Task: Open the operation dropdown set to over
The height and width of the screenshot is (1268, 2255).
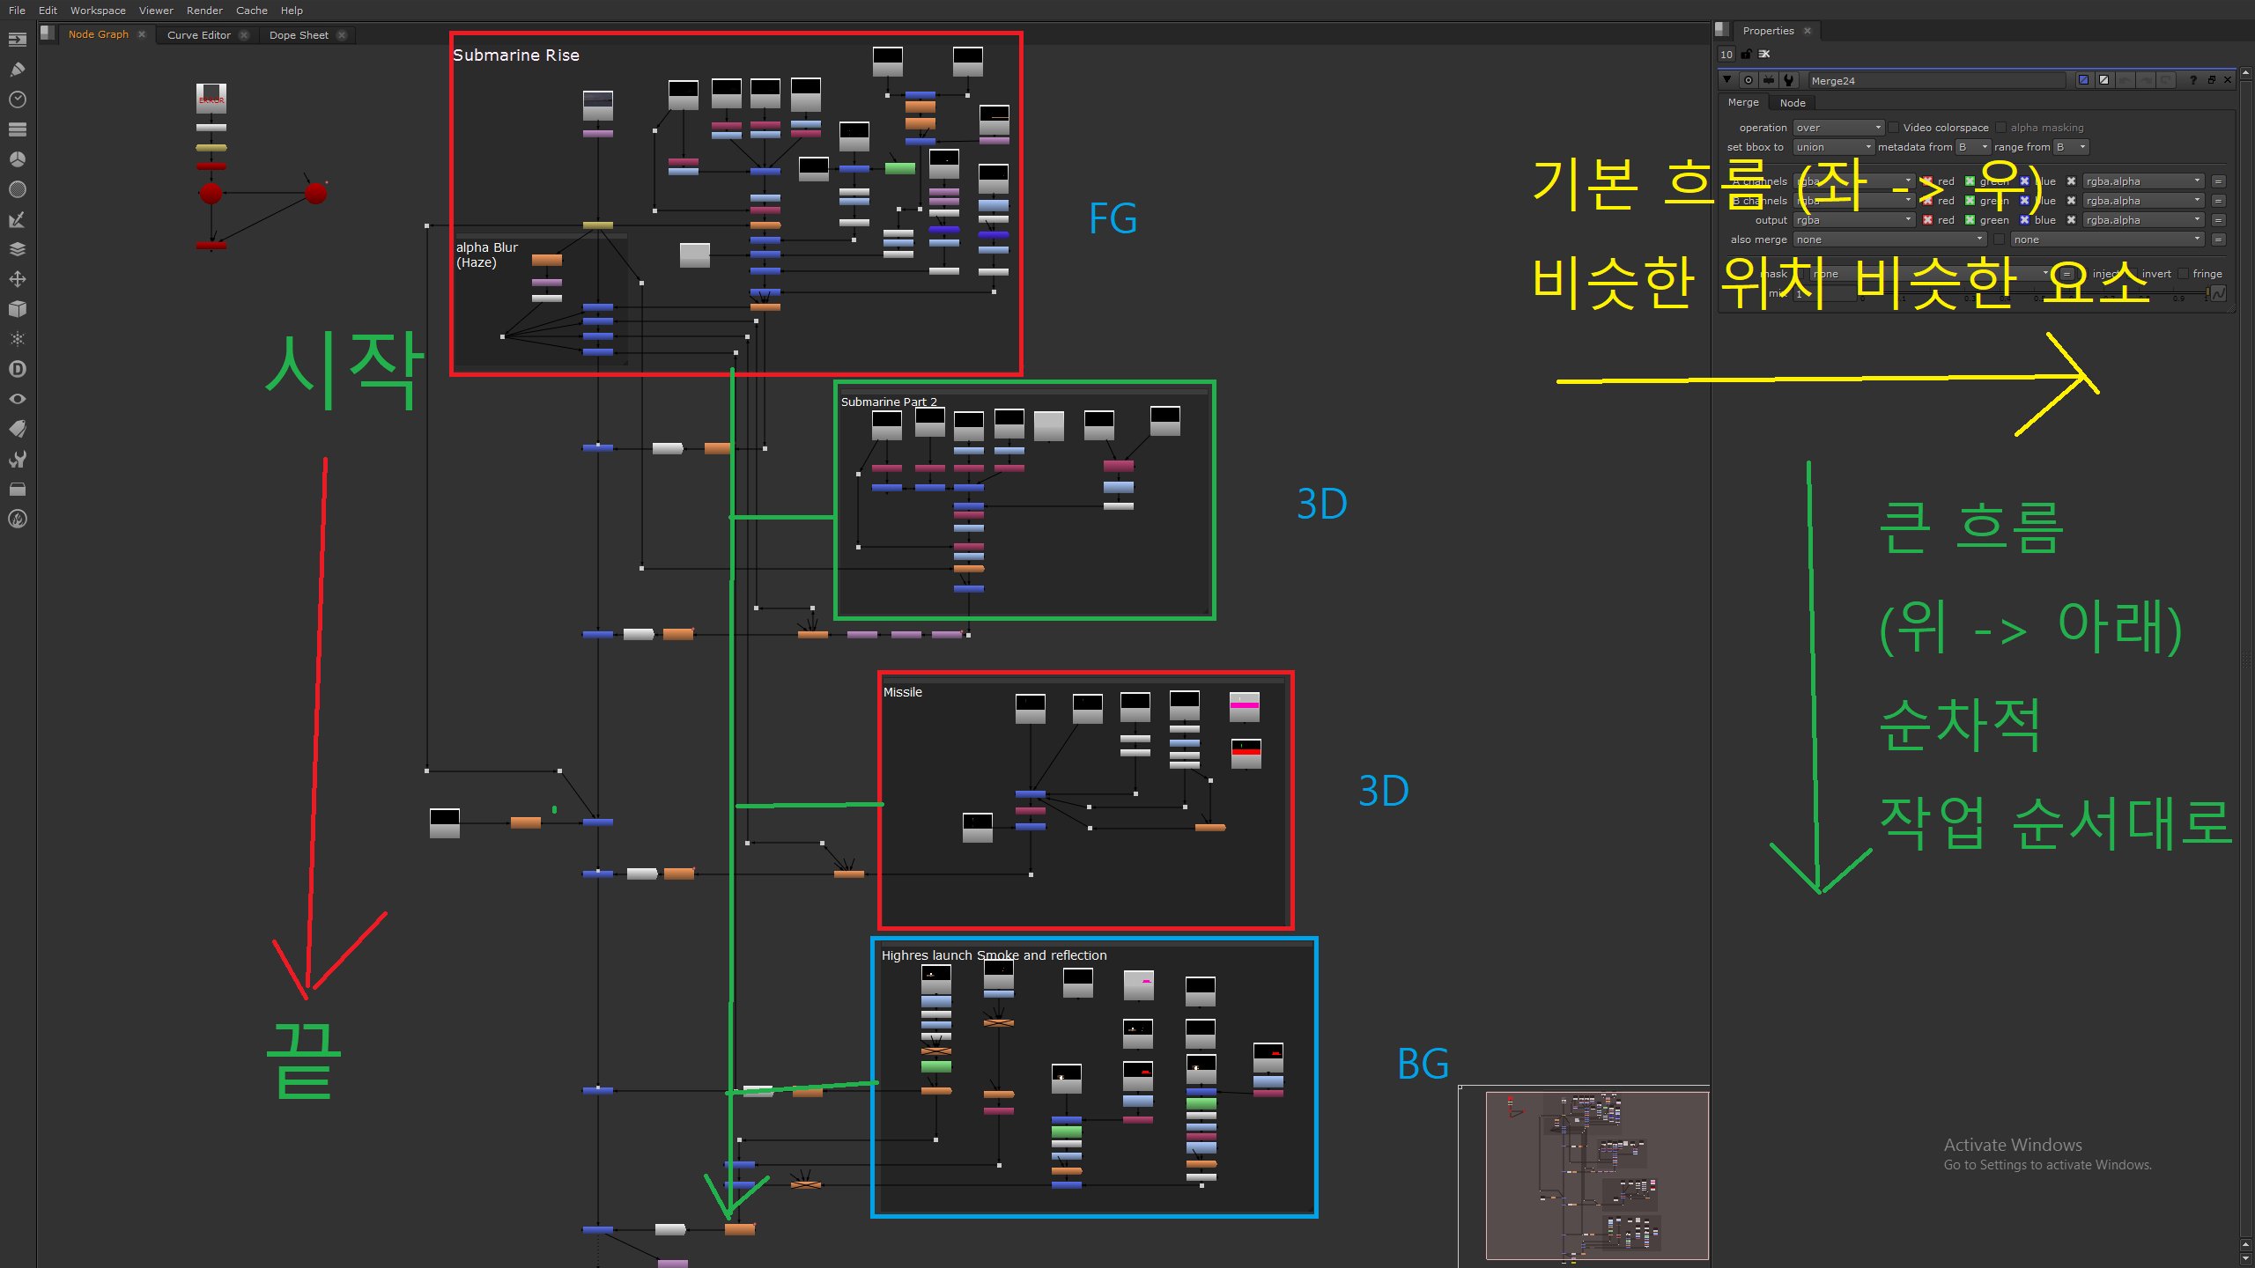Action: pyautogui.click(x=1837, y=128)
